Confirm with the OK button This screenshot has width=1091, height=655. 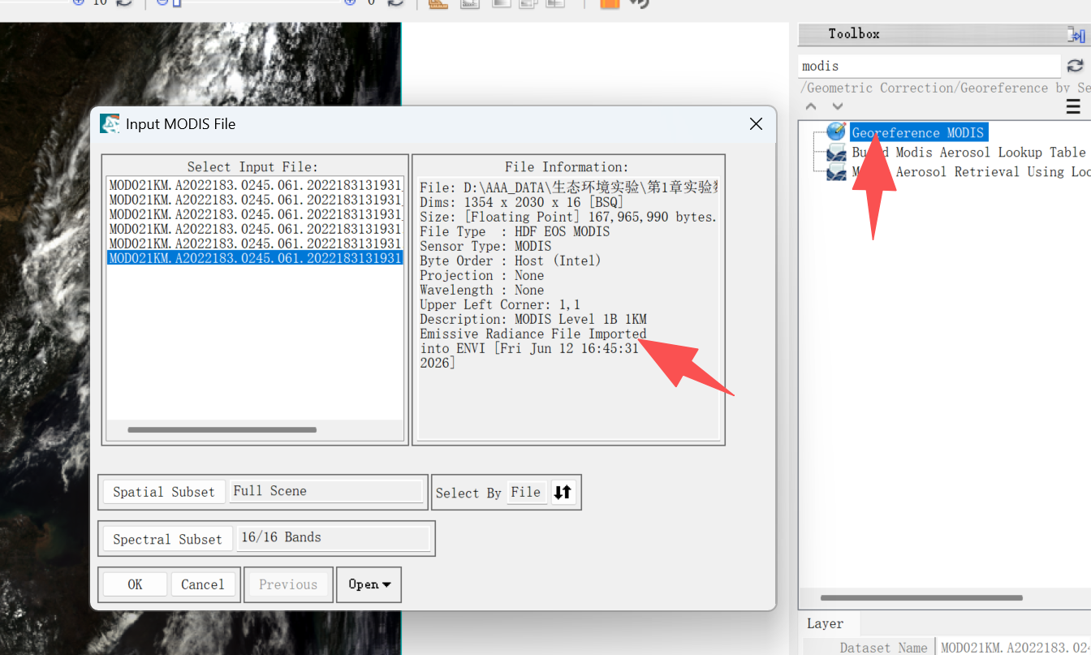coord(135,584)
